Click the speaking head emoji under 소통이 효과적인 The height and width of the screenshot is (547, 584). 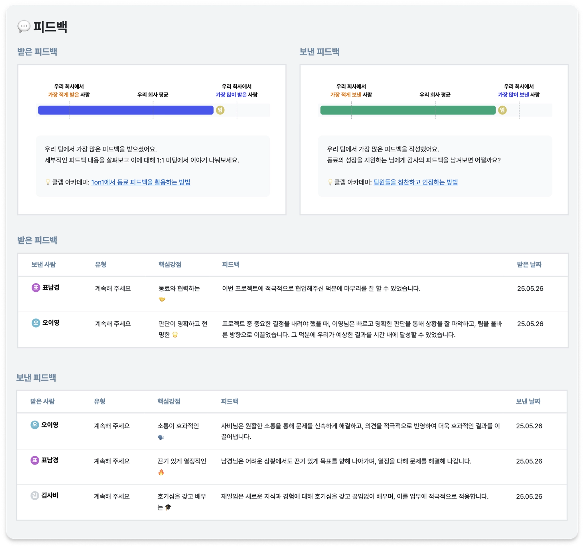161,437
